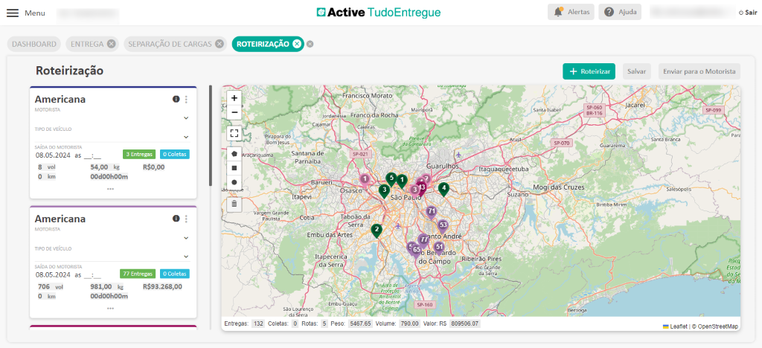Open Motorista dropdown in second Americana card
762x348 pixels.
pyautogui.click(x=186, y=237)
